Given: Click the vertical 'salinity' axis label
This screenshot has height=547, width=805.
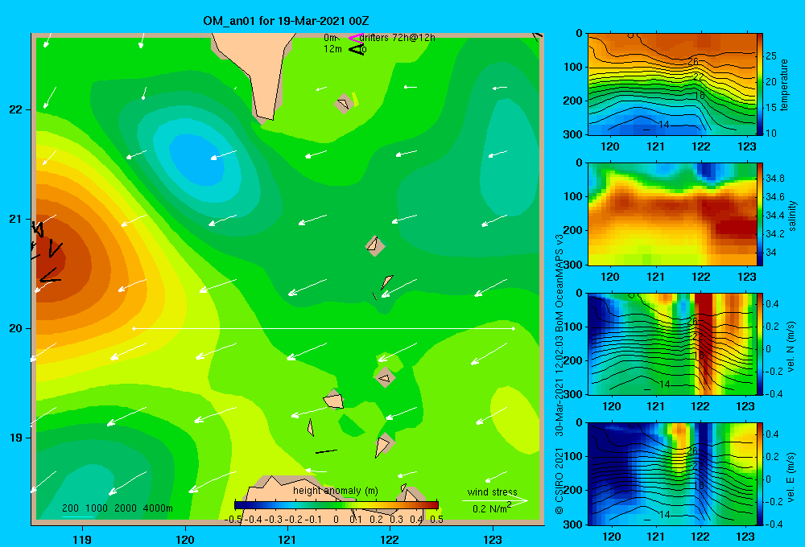Looking at the screenshot, I should [x=792, y=216].
